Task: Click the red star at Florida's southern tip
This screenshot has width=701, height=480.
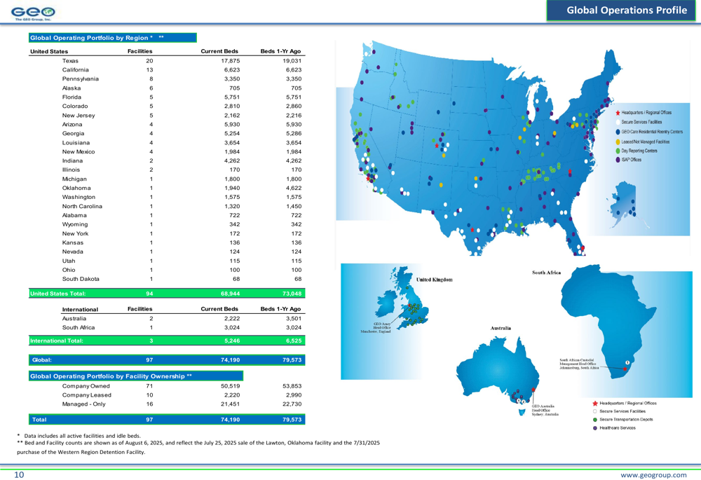Action: coord(582,247)
